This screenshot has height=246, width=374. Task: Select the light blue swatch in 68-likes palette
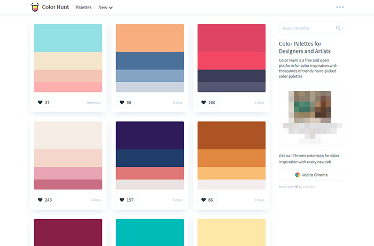150,76
